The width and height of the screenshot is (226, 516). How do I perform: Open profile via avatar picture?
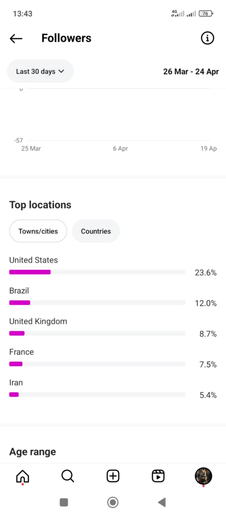pos(203,476)
